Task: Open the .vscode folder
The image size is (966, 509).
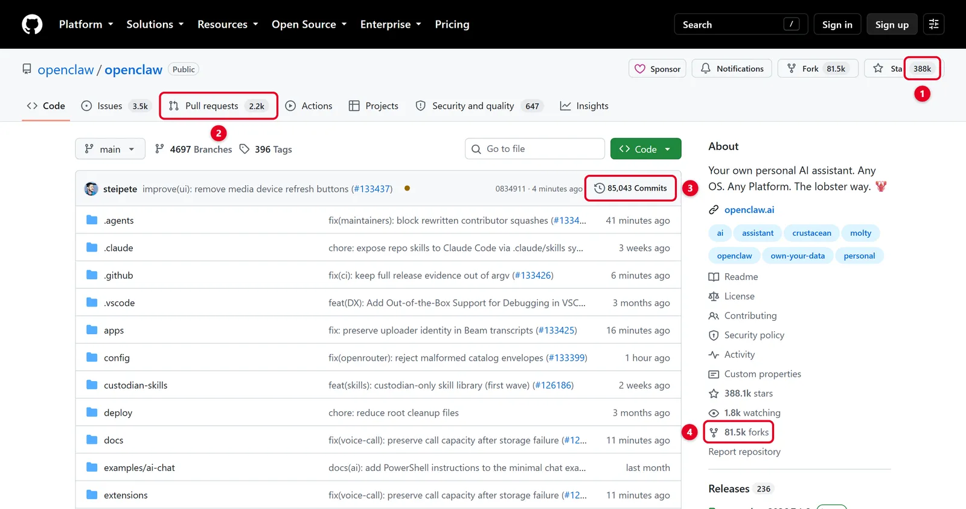Action: coord(120,303)
